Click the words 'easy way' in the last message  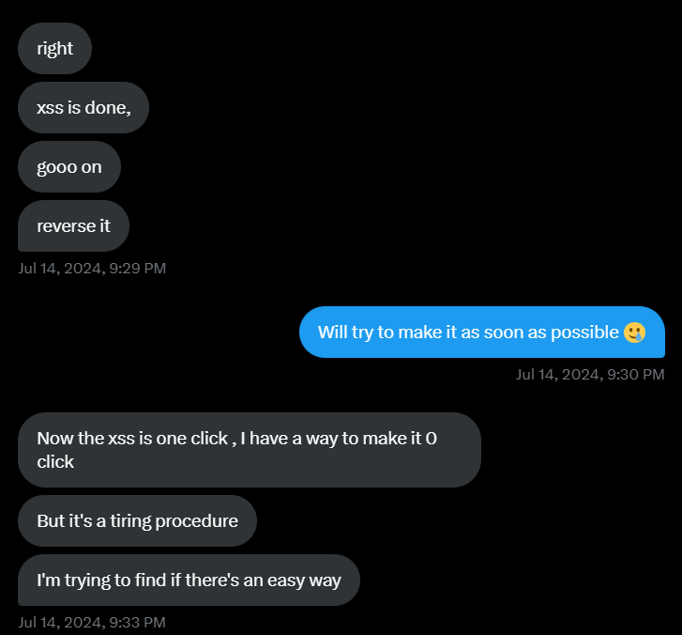tap(304, 581)
